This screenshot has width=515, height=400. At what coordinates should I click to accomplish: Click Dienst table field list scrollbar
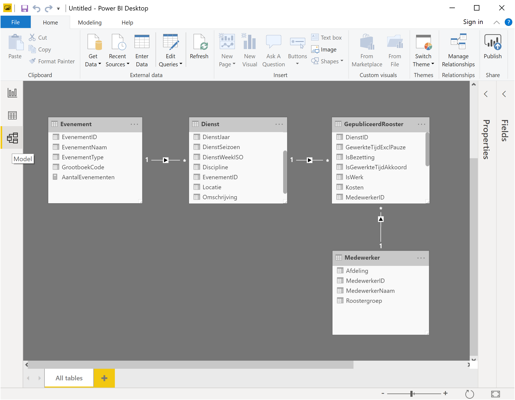click(x=285, y=172)
